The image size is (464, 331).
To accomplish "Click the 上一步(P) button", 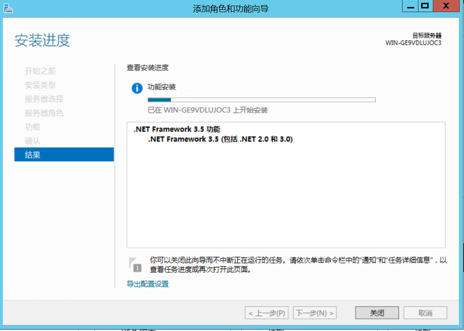I will tap(266, 312).
